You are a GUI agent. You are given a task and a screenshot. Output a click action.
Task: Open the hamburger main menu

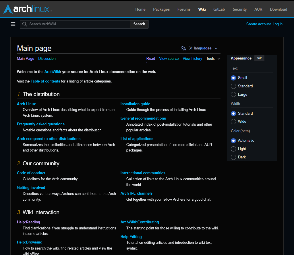pos(13,24)
